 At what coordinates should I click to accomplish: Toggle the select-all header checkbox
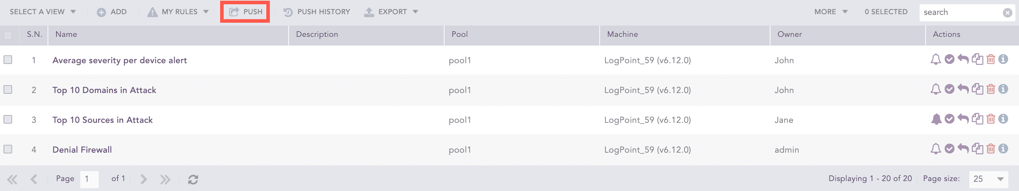coord(8,35)
